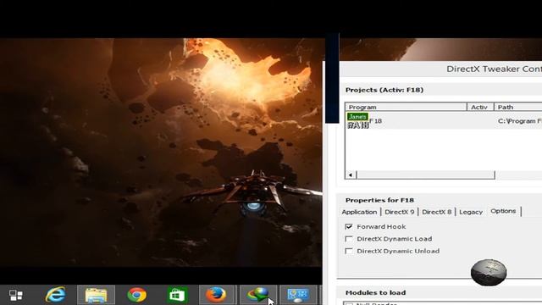Click the Path column header
The width and height of the screenshot is (542, 305).
tap(518, 107)
